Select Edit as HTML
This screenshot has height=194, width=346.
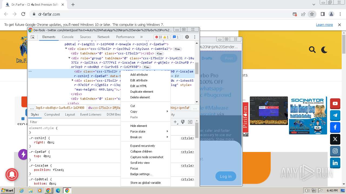click(146, 86)
